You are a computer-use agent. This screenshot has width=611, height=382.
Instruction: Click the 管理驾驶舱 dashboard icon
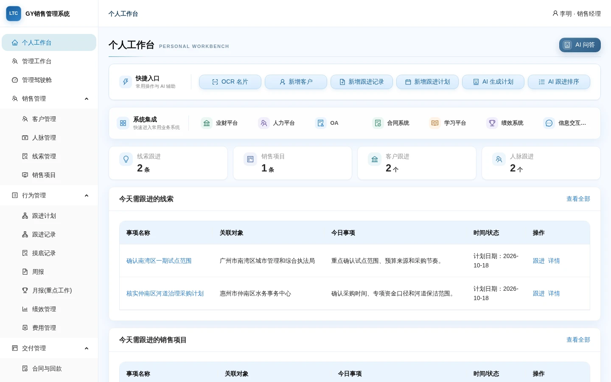[x=15, y=80]
